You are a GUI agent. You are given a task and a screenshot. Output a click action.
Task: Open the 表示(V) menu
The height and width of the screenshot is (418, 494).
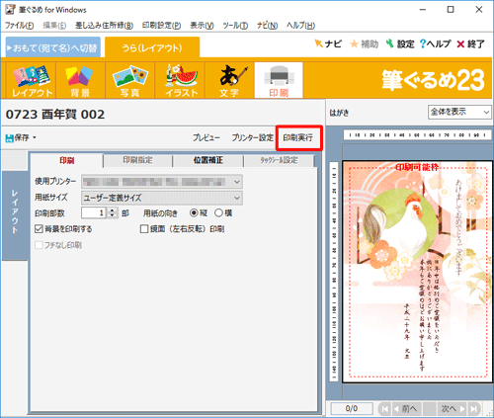202,26
